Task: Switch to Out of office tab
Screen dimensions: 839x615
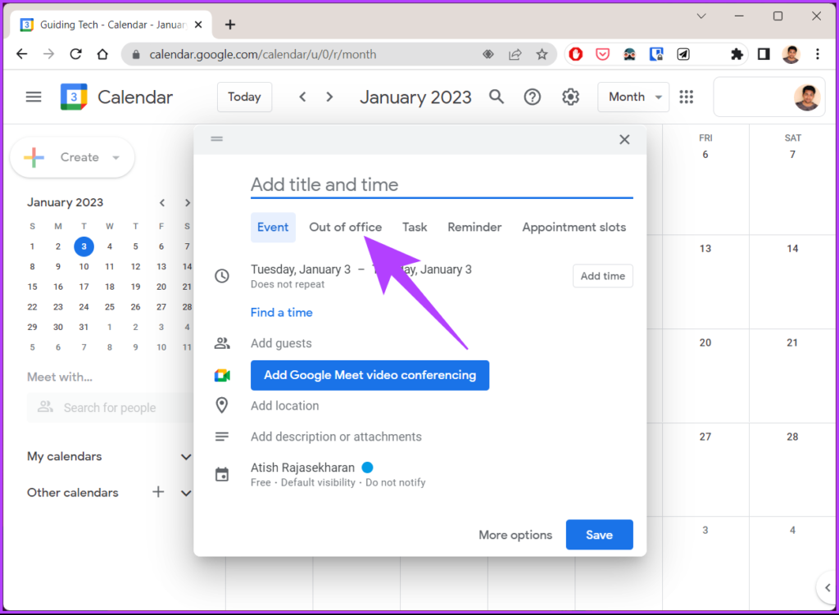Action: 346,228
